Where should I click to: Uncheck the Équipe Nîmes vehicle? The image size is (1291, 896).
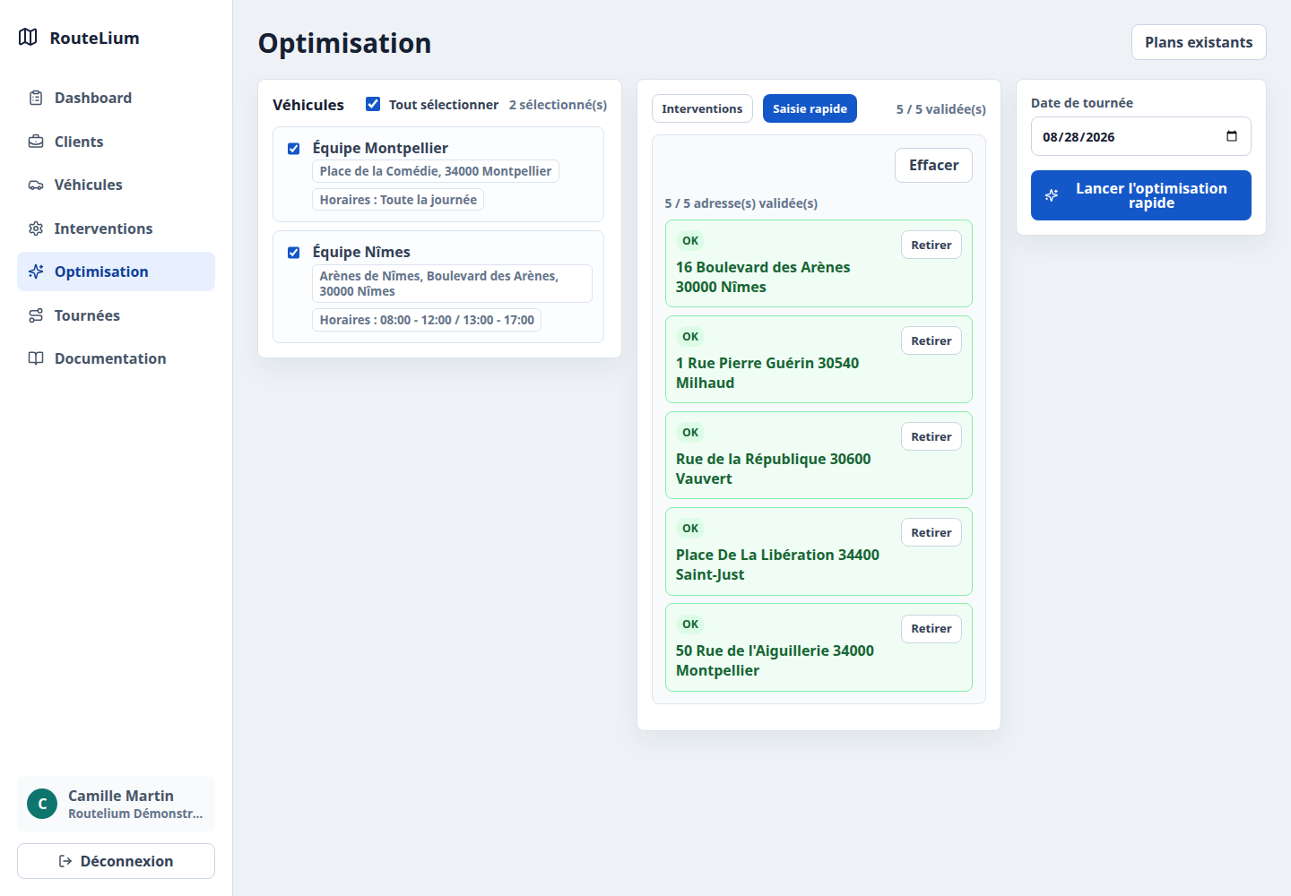point(293,253)
